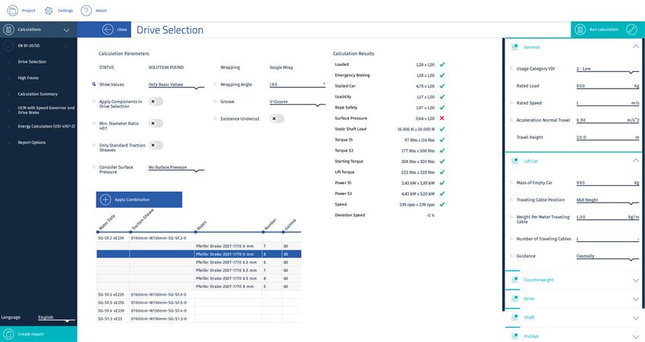Open High Frame in the sidebar
This screenshot has height=342, width=645.
pos(28,77)
